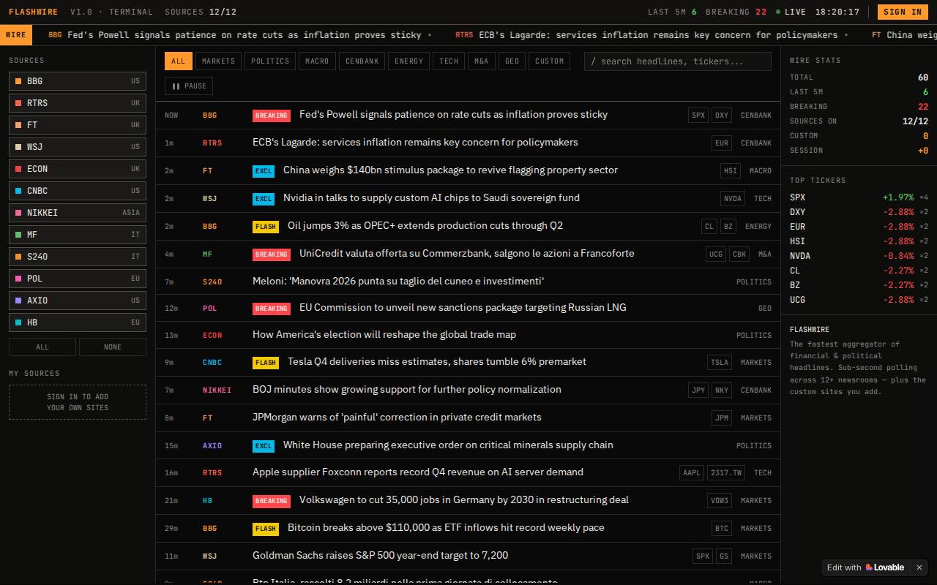This screenshot has height=585, width=937.
Task: Click NVDA ticker tag on Nvidia headline
Action: pos(733,199)
